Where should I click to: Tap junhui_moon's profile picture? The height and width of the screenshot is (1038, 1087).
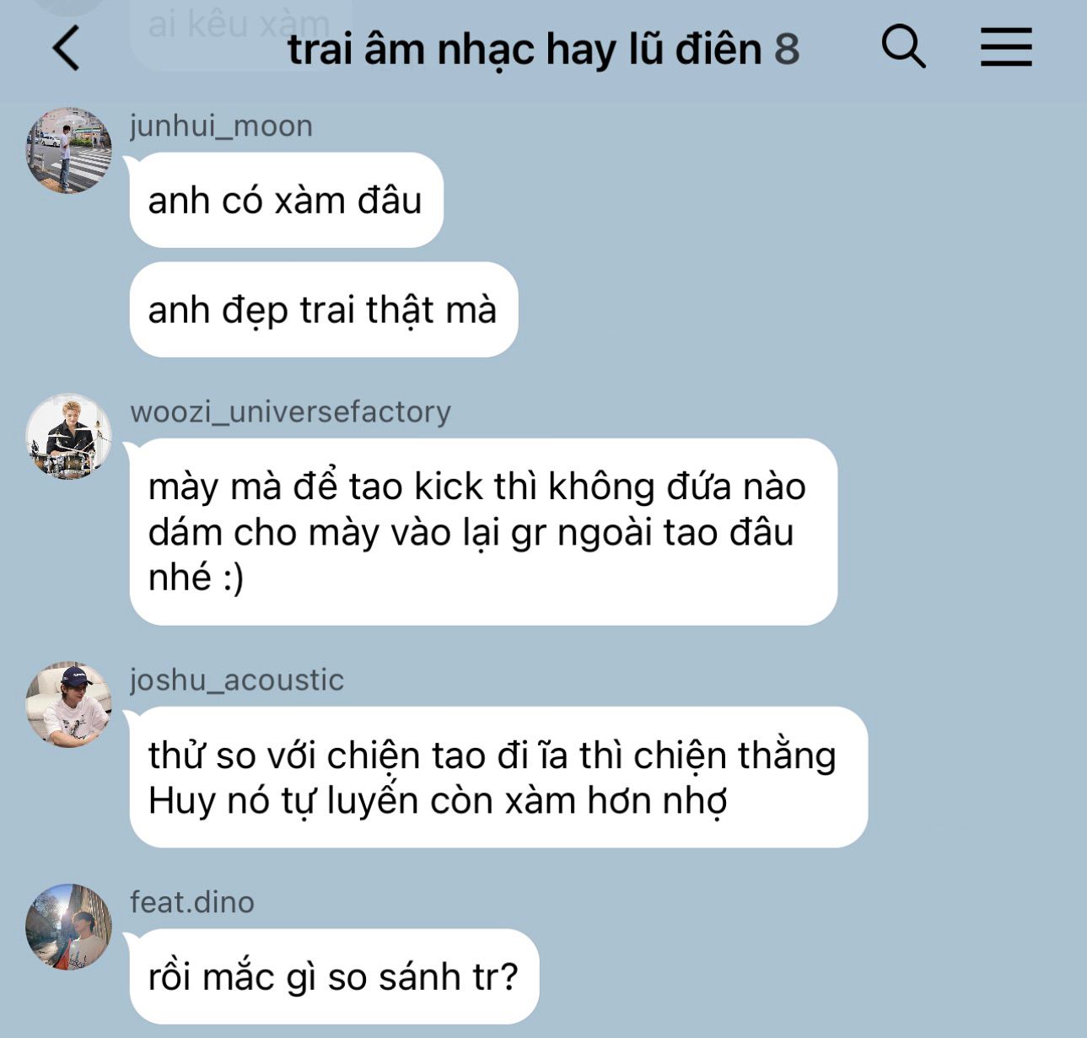pos(68,150)
